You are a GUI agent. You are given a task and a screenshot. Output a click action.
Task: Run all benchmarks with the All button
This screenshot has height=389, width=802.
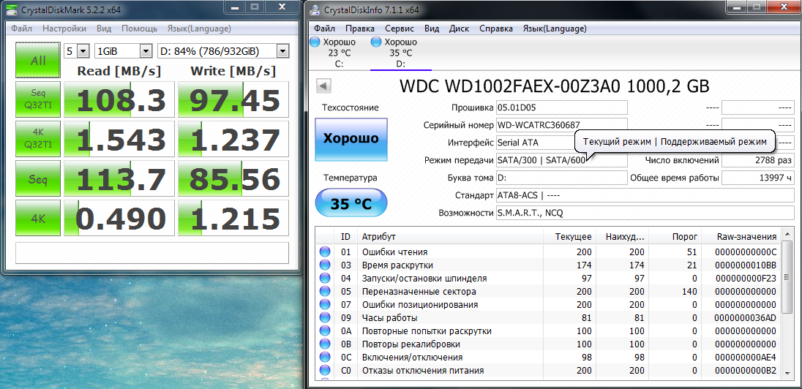click(x=38, y=61)
